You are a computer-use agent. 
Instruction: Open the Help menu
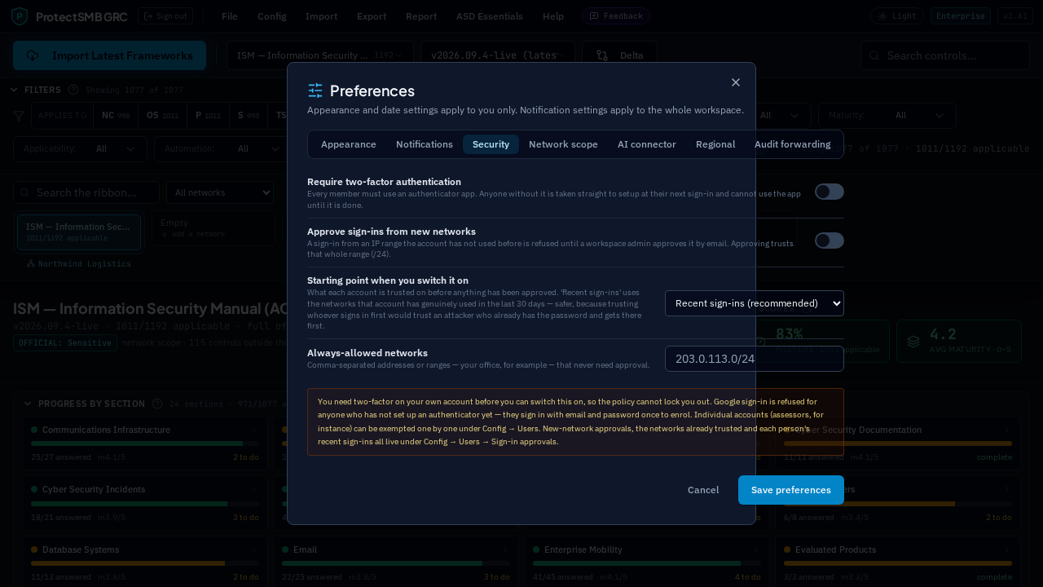(x=553, y=16)
